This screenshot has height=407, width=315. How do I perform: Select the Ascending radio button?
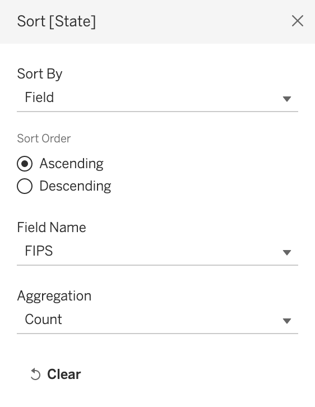pos(25,164)
